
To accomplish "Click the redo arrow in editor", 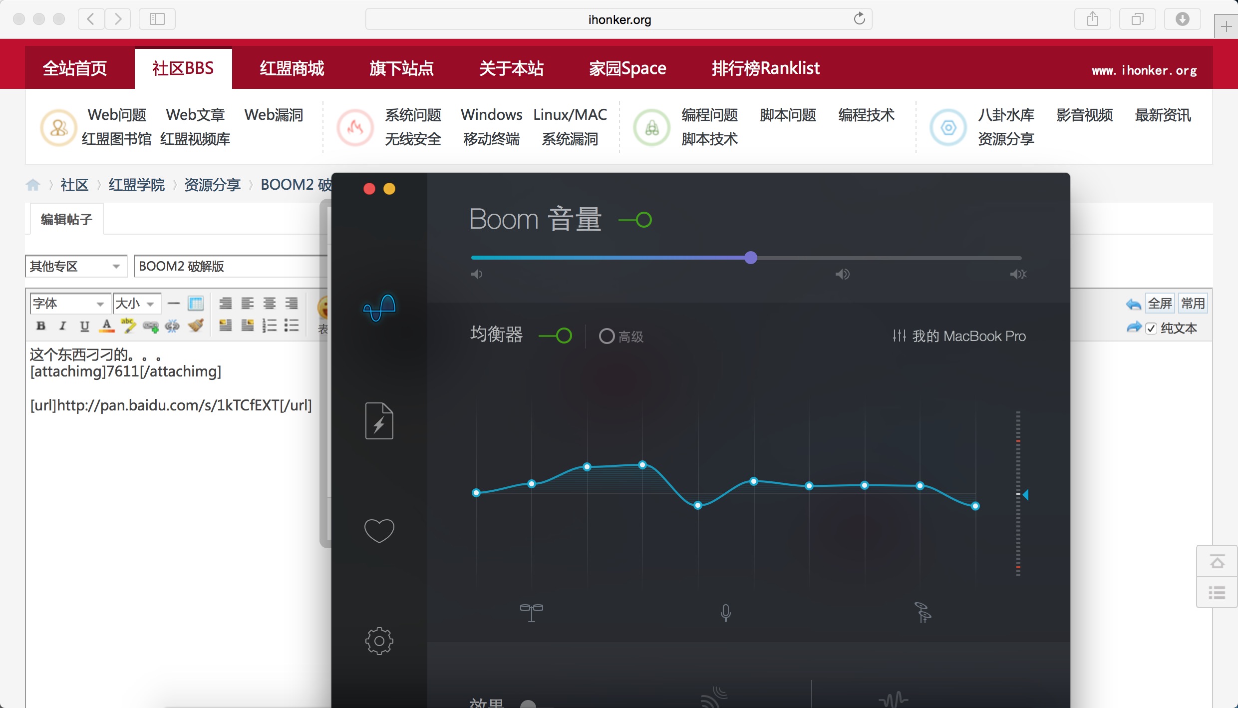I will tap(1134, 328).
